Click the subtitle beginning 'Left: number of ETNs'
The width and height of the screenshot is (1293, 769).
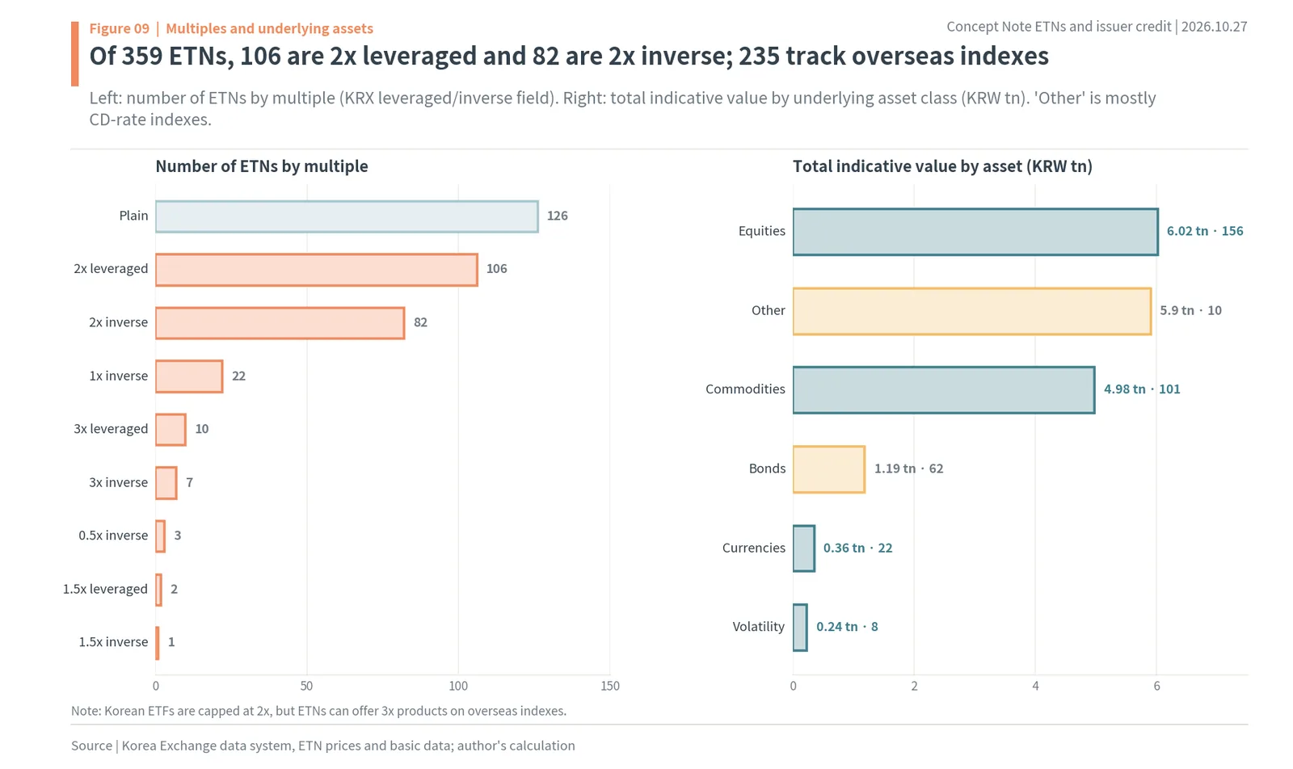(622, 108)
